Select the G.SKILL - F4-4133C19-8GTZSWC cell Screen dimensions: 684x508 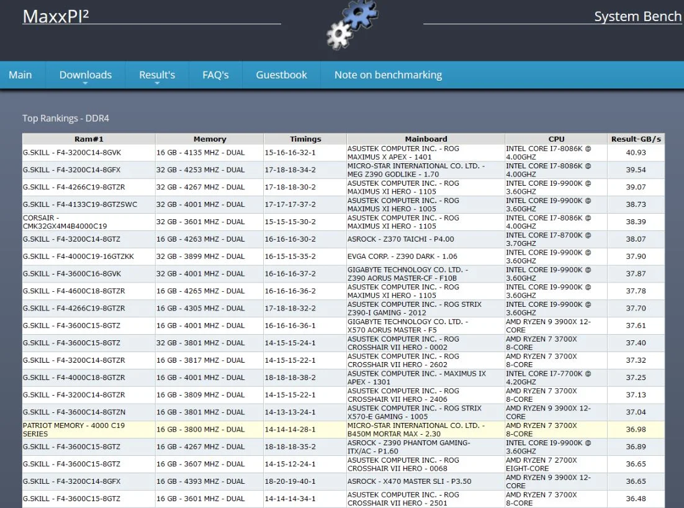pos(89,205)
